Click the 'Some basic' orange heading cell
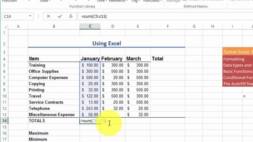This screenshot has height=142, width=253. 238,52
